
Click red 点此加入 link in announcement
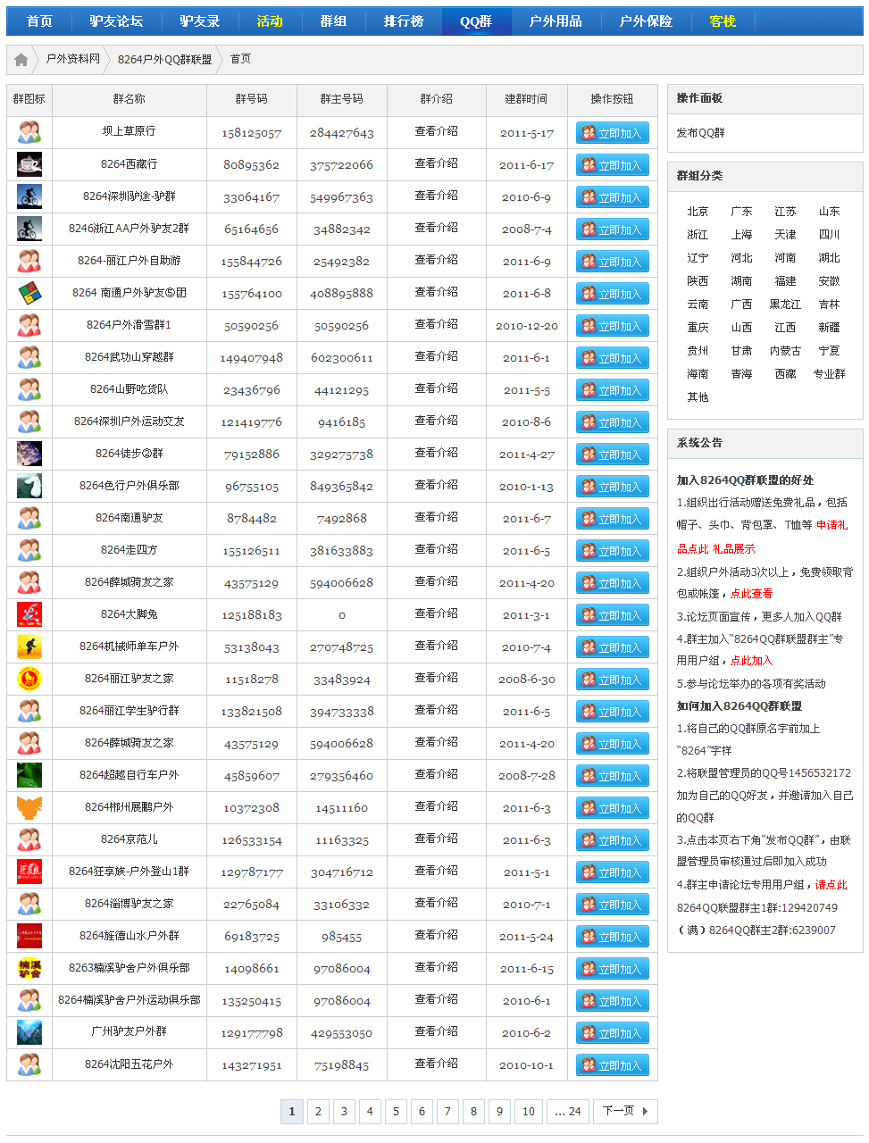(x=751, y=661)
